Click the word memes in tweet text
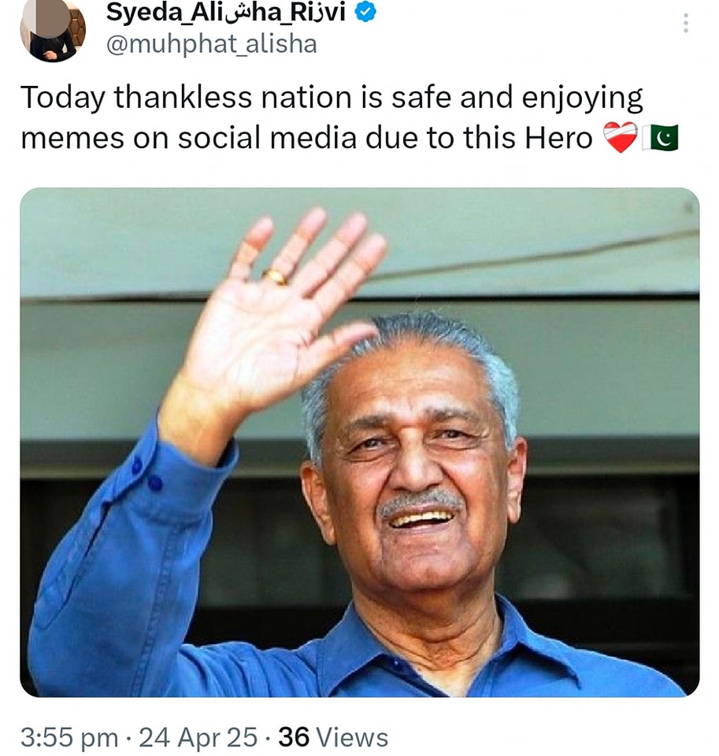719x756 pixels. (72, 138)
